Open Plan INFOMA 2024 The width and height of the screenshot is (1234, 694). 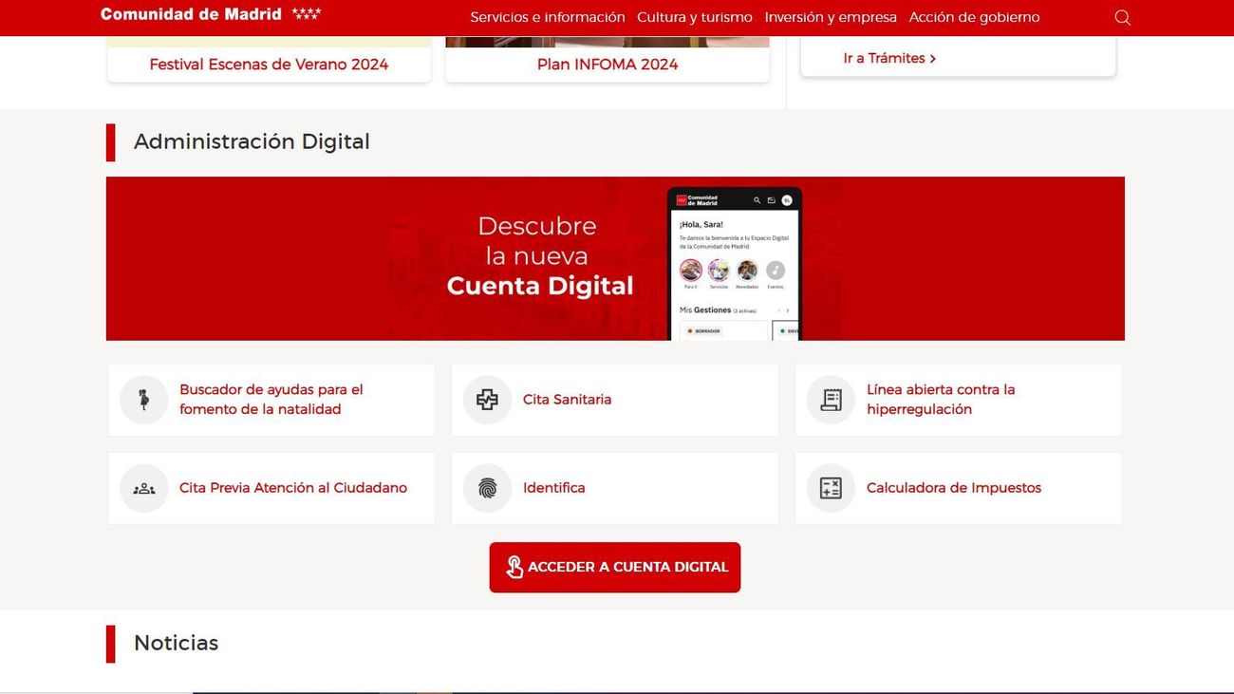pyautogui.click(x=607, y=64)
